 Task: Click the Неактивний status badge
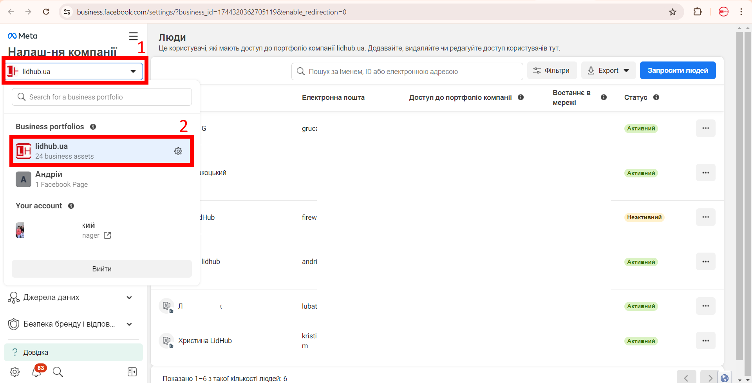[x=644, y=217]
